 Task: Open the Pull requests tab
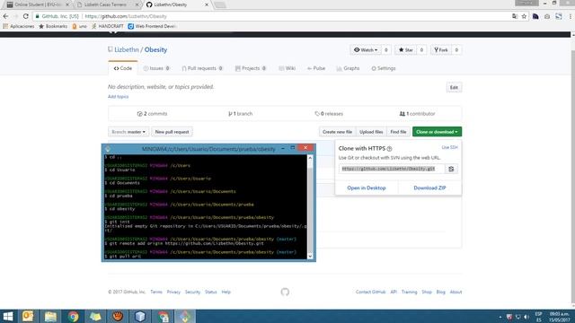point(202,68)
